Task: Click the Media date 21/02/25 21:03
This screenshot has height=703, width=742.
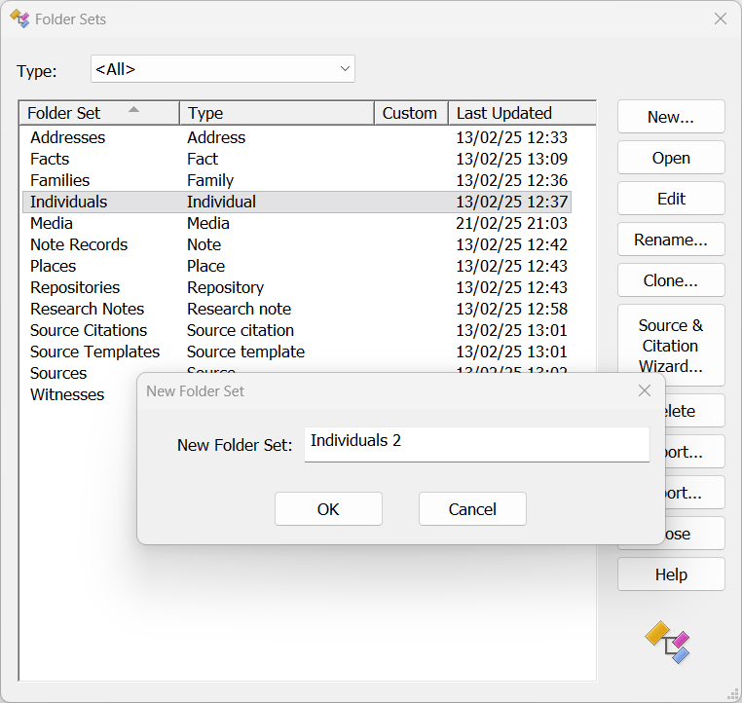Action: (x=511, y=223)
